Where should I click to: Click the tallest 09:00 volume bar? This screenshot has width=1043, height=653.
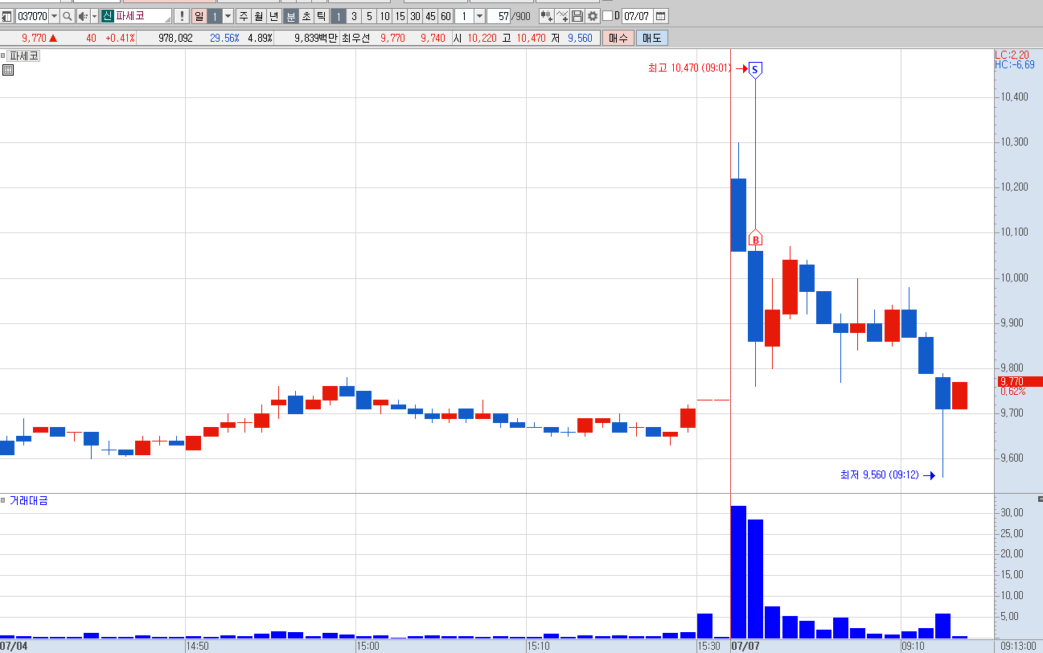click(x=738, y=572)
